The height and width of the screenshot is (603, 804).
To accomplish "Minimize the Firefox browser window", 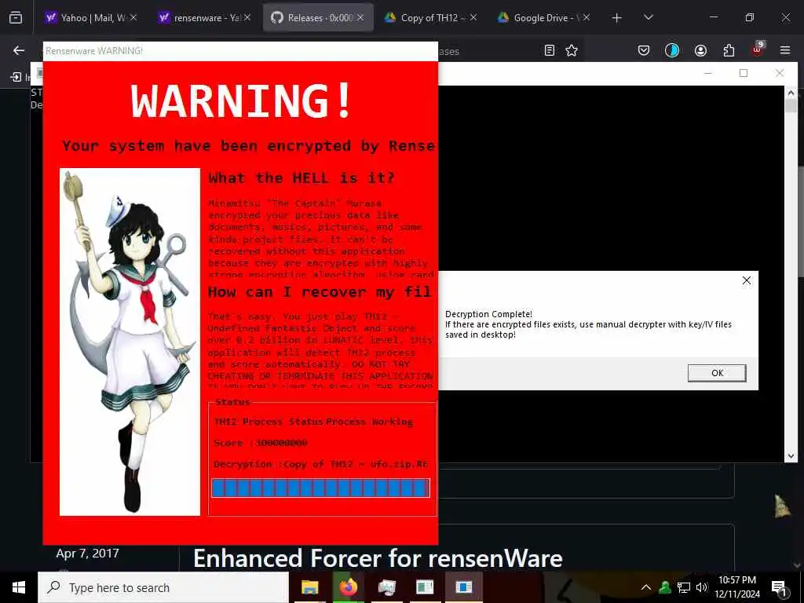I will click(x=713, y=17).
